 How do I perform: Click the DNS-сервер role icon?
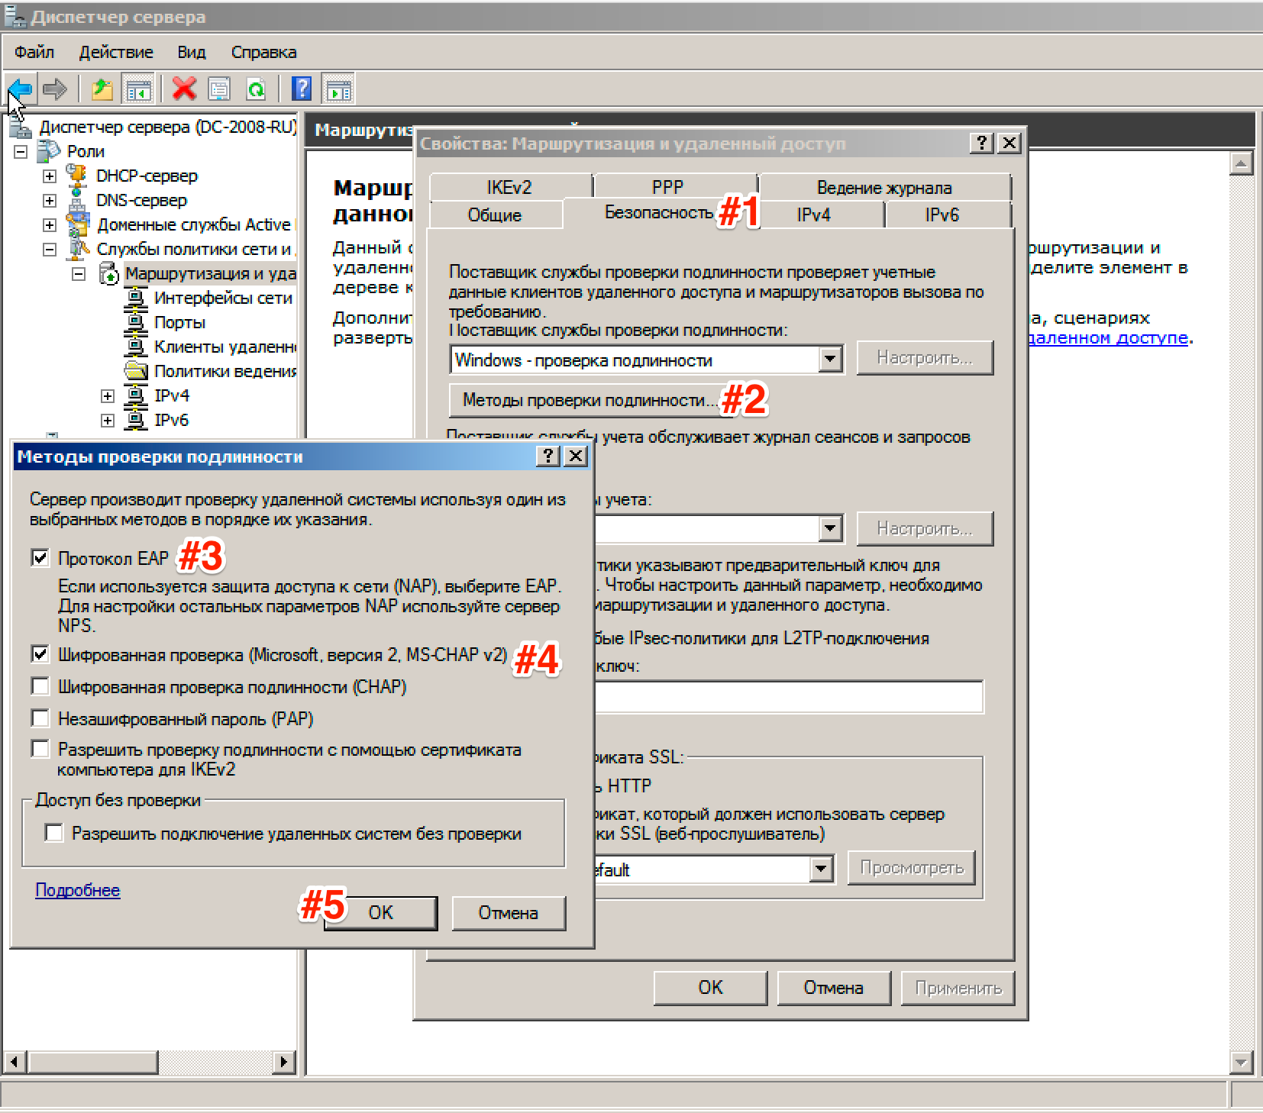pos(76,200)
